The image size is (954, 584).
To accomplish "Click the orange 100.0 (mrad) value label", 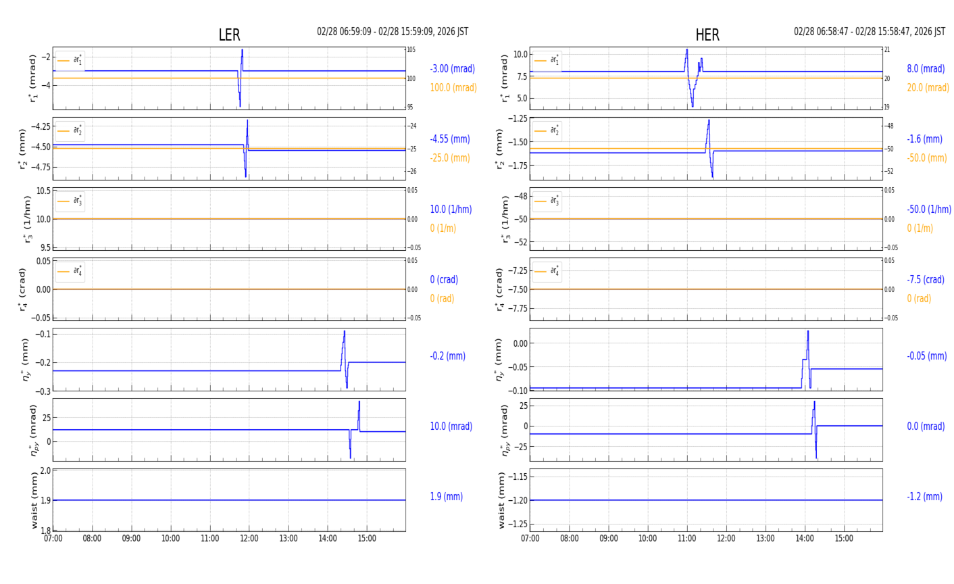I will 453,88.
